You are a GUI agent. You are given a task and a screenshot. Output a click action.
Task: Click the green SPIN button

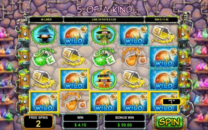pyautogui.click(x=170, y=121)
